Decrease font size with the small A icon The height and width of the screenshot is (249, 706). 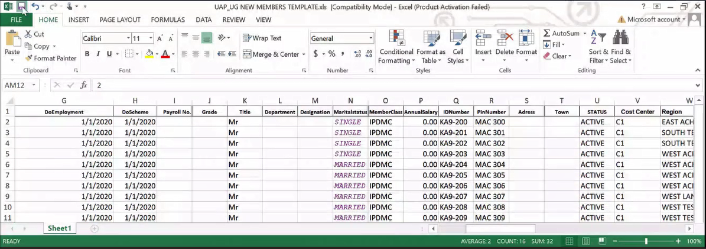170,39
